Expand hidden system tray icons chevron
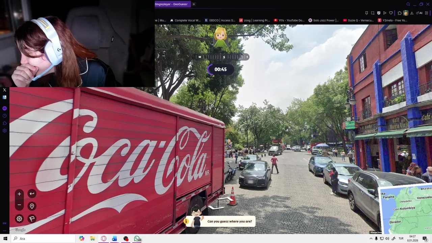The height and width of the screenshot is (243, 432). click(x=371, y=239)
